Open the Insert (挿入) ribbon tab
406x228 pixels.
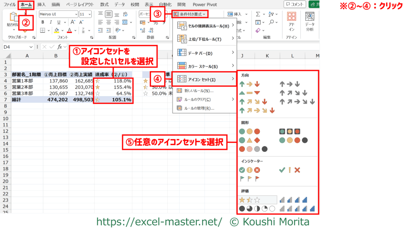point(41,4)
